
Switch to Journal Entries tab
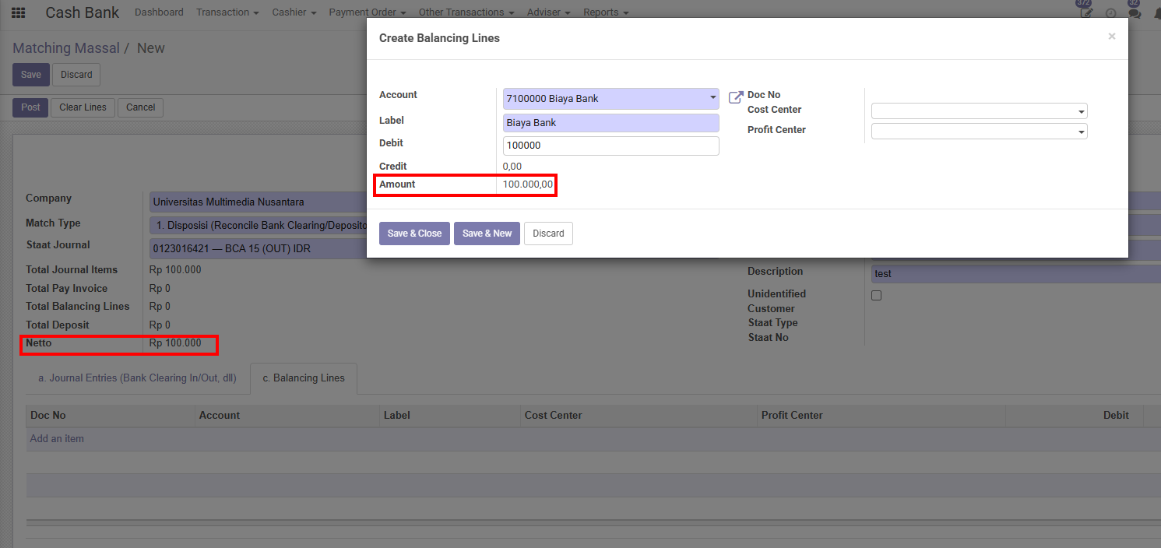137,378
